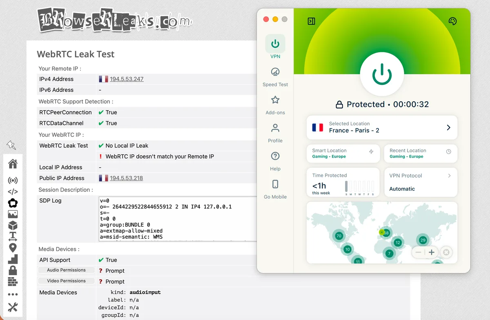Click the France flag in Selected Location
Image resolution: width=490 pixels, height=320 pixels.
tap(318, 127)
